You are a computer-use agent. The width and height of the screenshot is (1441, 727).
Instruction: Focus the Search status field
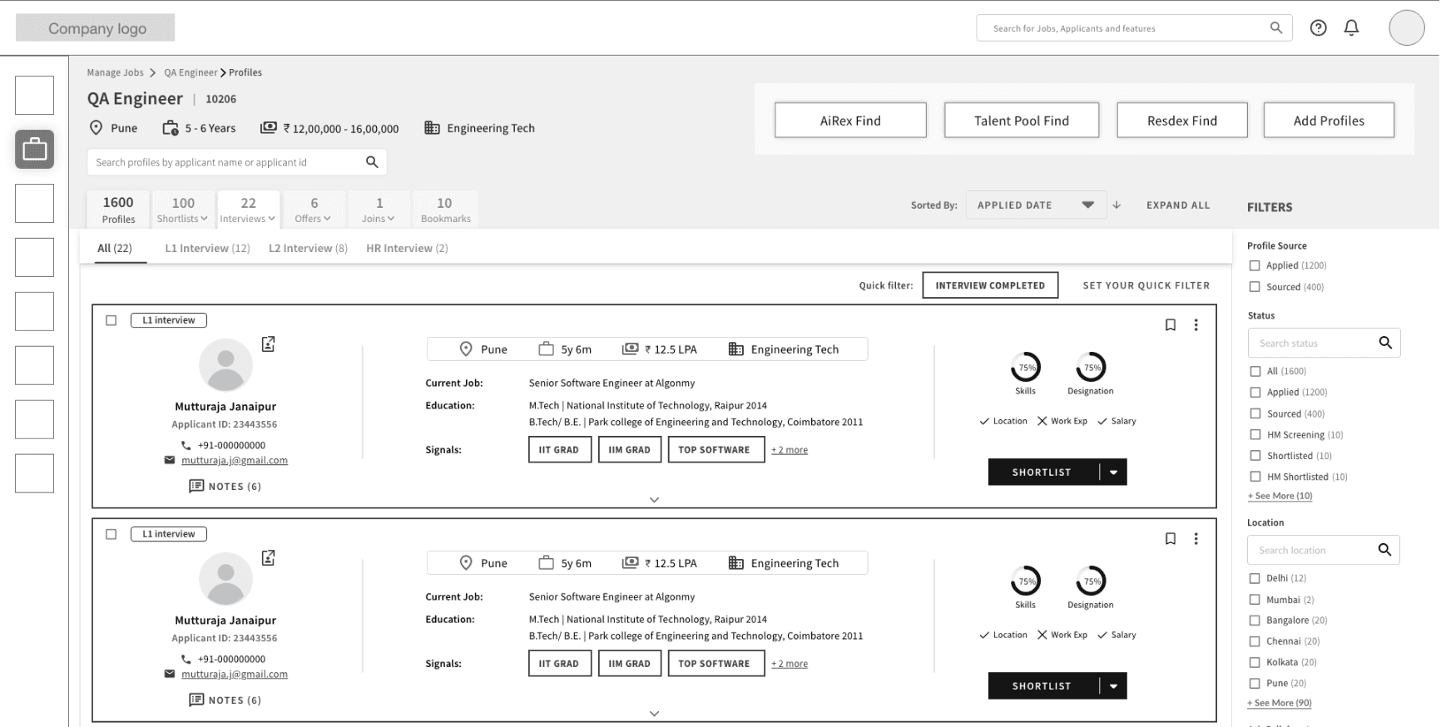[1324, 343]
